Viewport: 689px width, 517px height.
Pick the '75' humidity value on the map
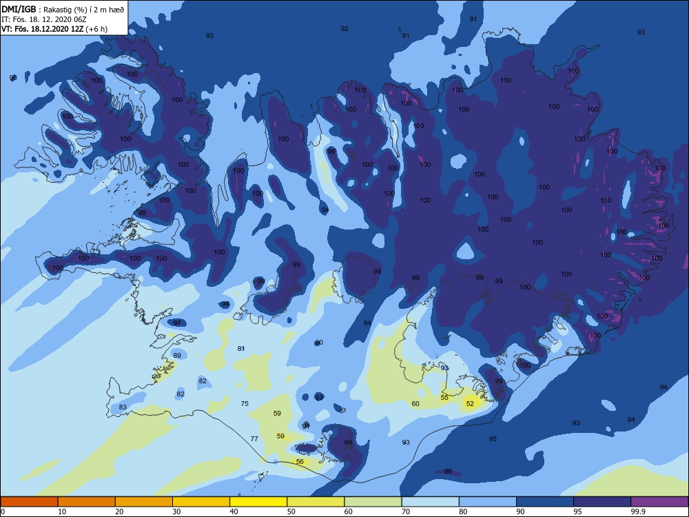[245, 403]
